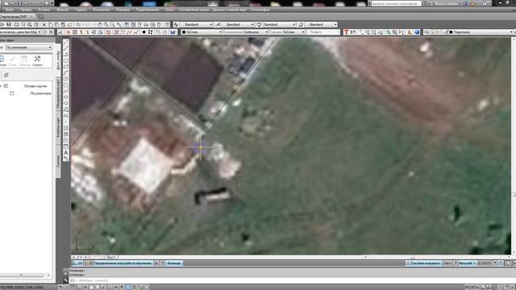
Task: Switch to the Лист1 layout tab
Action: coord(111,257)
